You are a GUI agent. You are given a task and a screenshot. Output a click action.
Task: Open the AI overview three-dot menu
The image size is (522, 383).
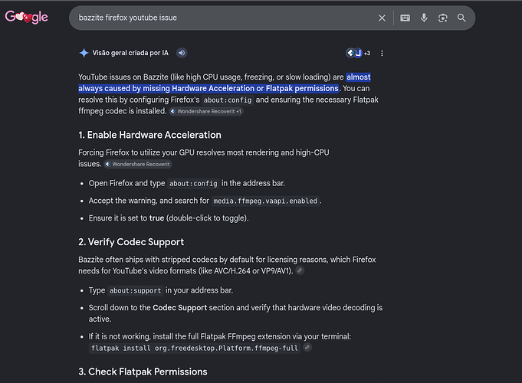(382, 54)
